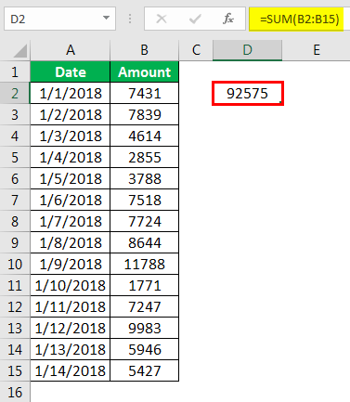Select column C header
350x402 pixels.
(196, 50)
